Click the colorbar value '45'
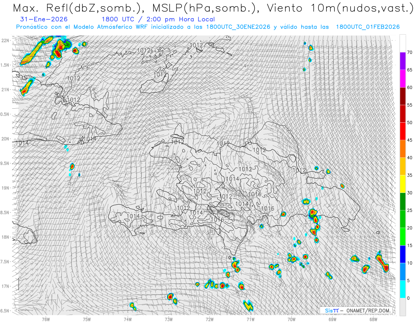The image size is (419, 324). point(410,140)
